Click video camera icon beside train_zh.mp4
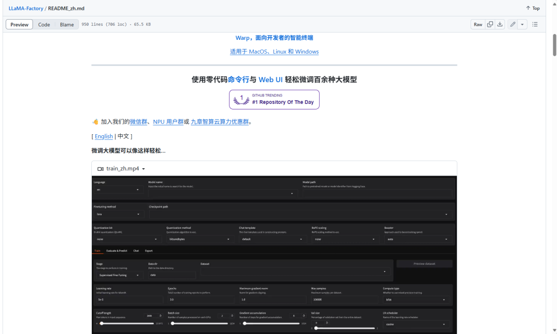 101,169
